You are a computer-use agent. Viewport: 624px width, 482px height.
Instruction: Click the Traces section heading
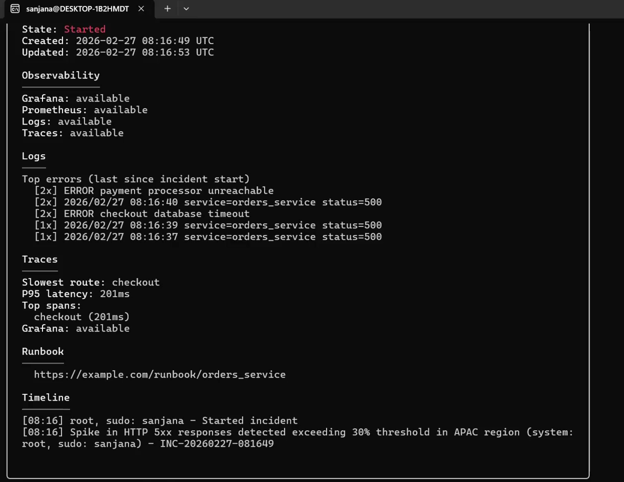[40, 259]
